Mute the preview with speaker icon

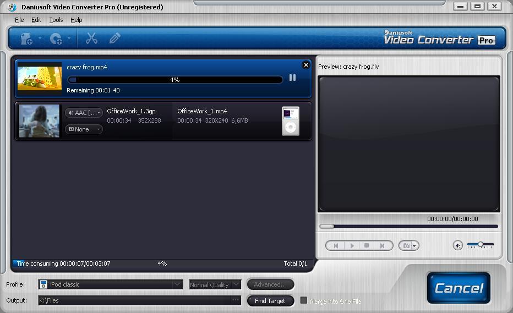458,245
